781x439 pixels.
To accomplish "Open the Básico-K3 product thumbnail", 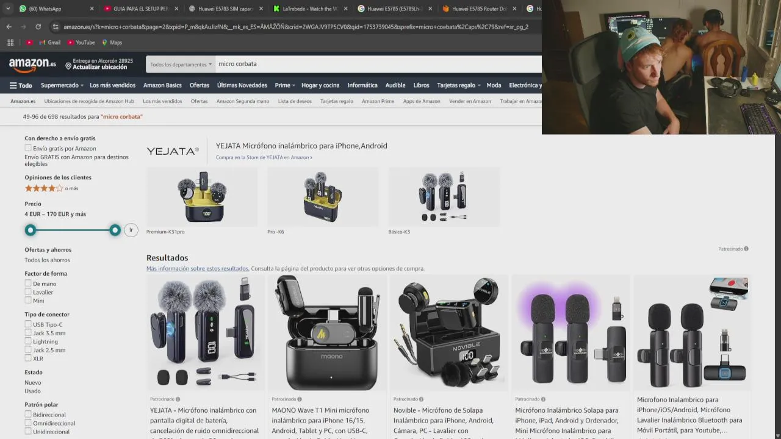I will tap(444, 197).
